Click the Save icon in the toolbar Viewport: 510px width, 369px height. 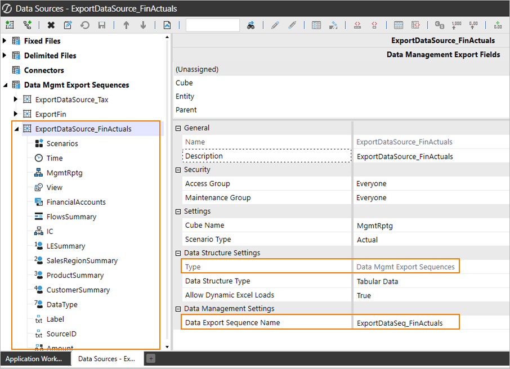click(102, 25)
